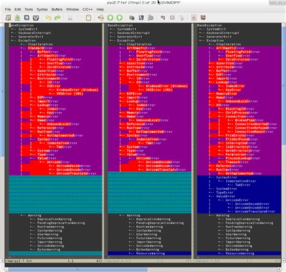Click the Find in Help icon

[203, 17]
